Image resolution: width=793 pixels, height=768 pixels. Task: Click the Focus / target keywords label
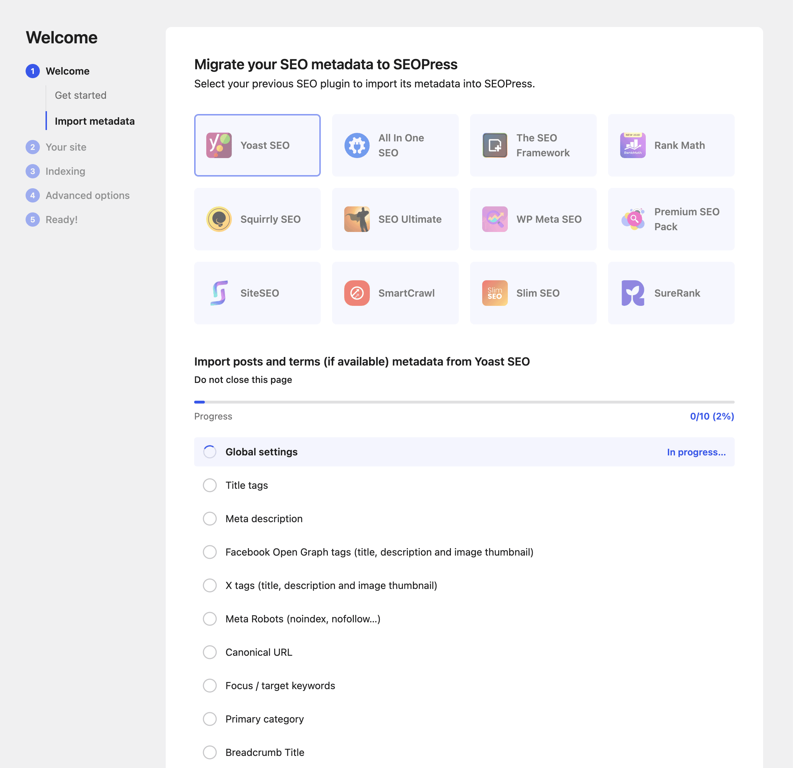[280, 686]
